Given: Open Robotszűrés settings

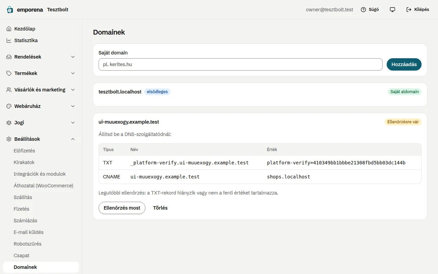Looking at the screenshot, I should [41, 244].
